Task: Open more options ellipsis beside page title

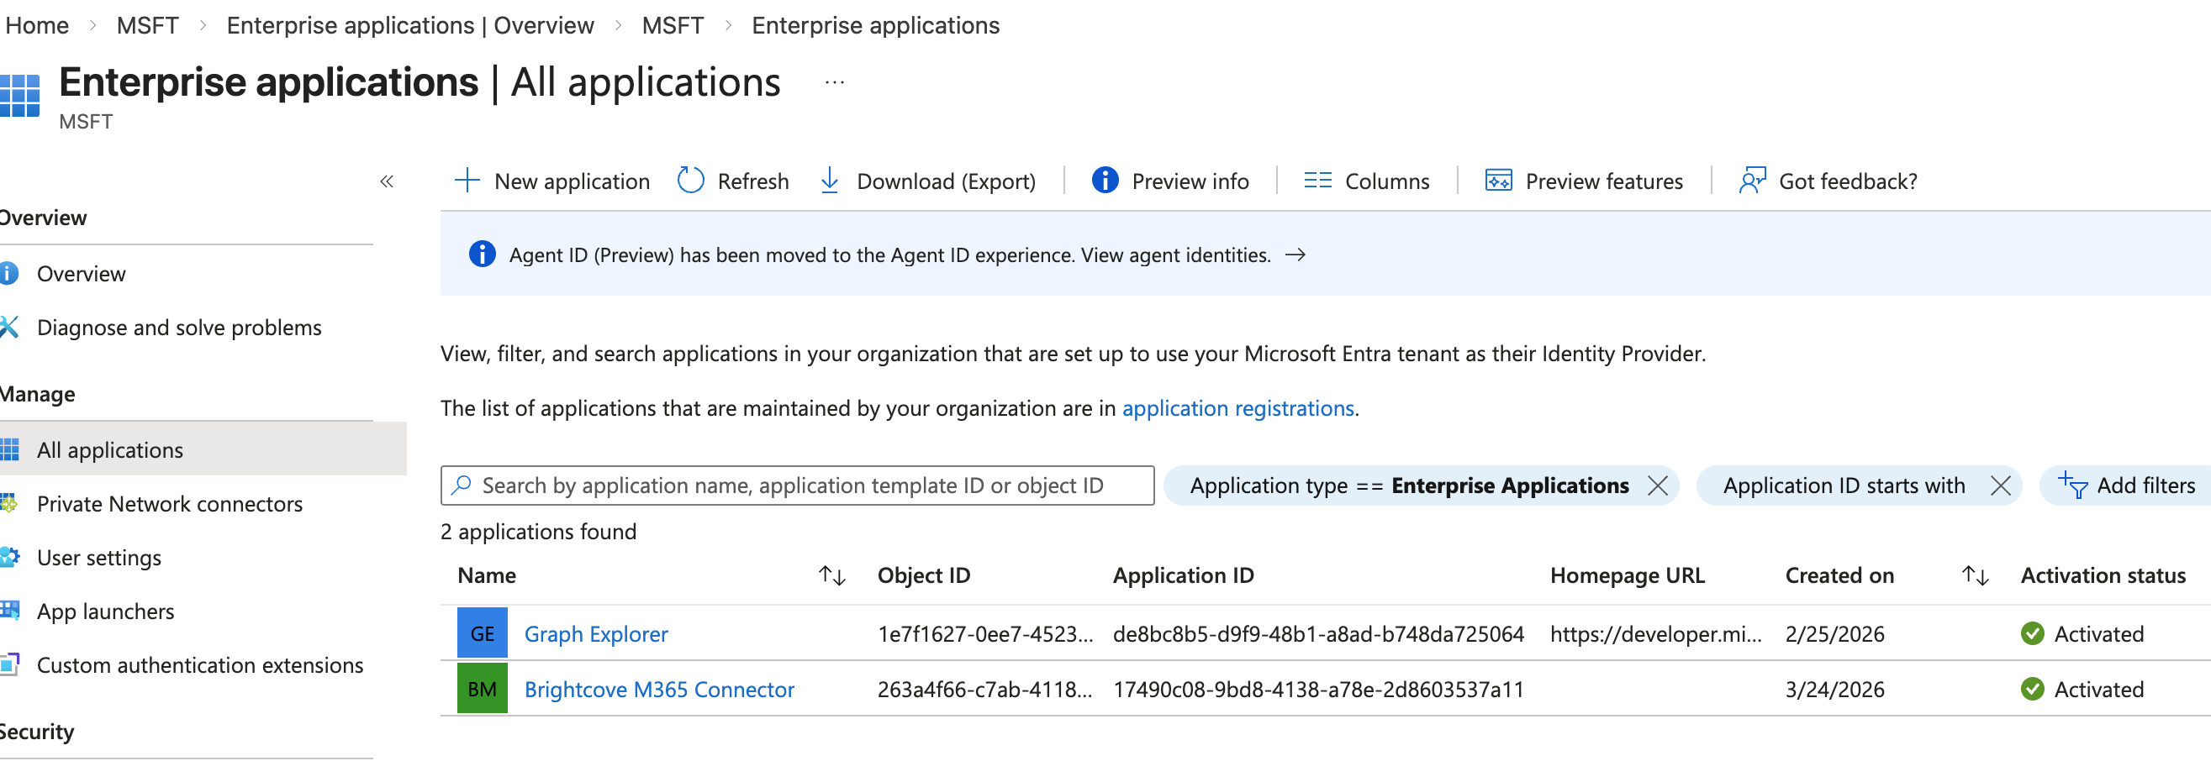Action: 833,83
